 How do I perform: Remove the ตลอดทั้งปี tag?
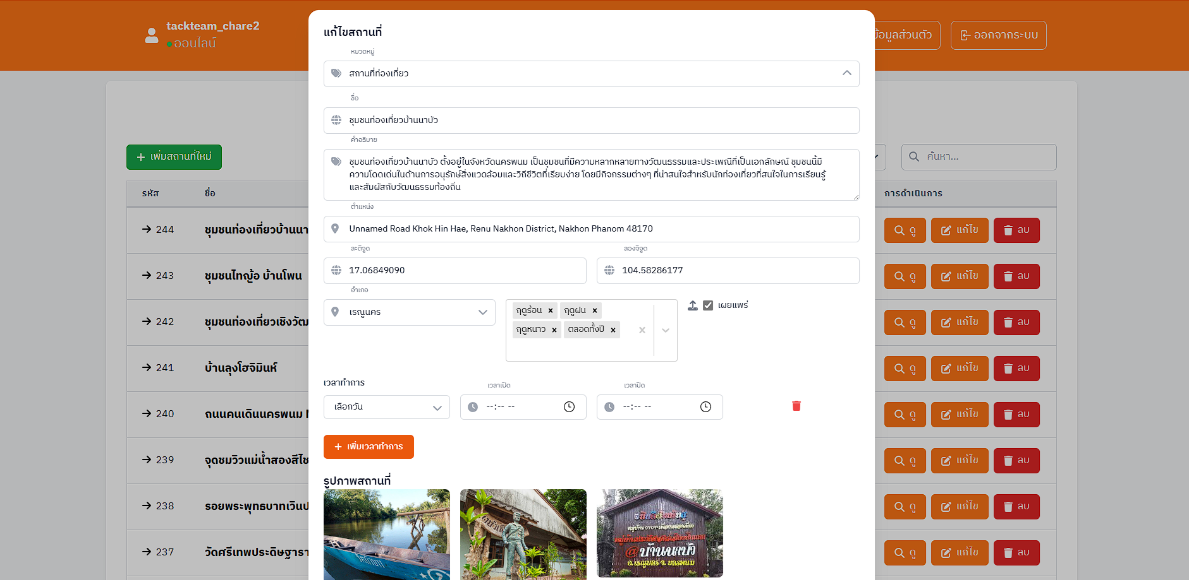613,329
